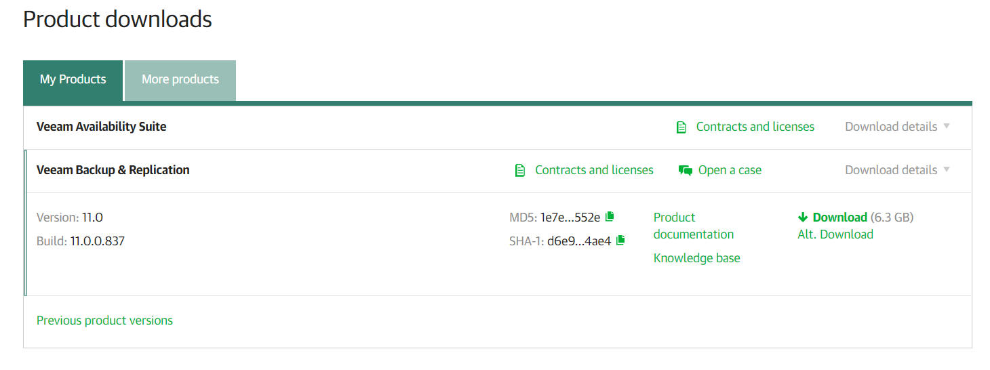Expand Download details for Veeam Availability Suite
The height and width of the screenshot is (370, 990).
click(x=897, y=127)
